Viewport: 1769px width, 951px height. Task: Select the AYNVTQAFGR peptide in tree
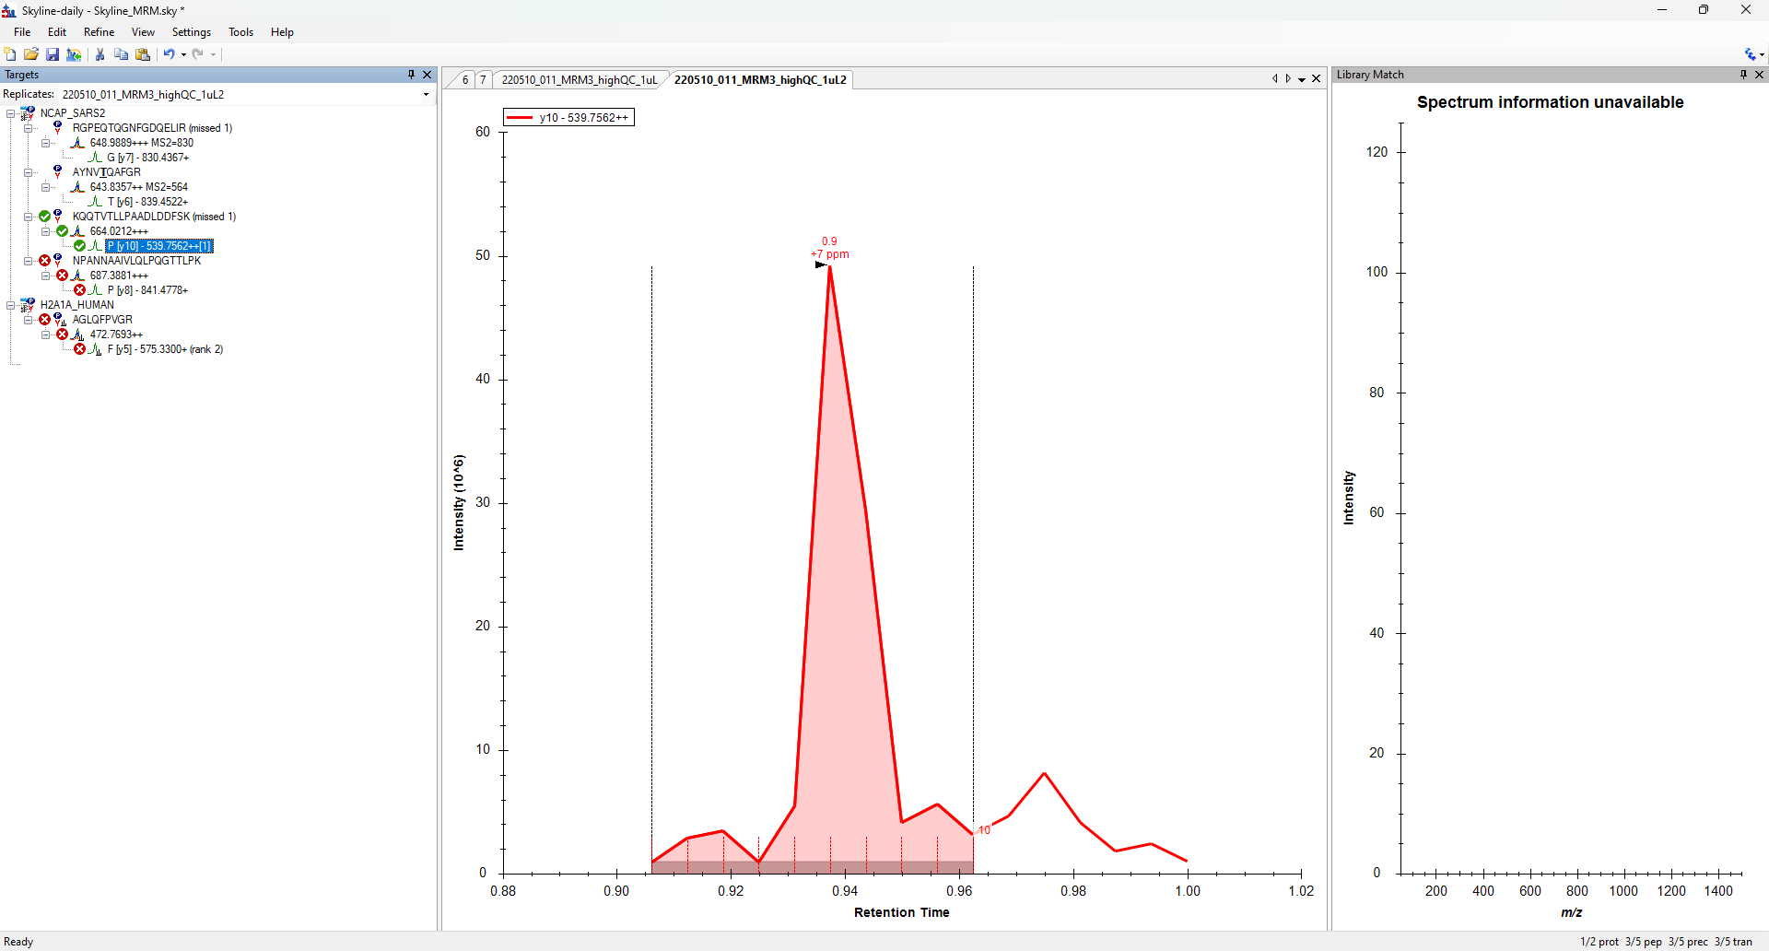[107, 172]
